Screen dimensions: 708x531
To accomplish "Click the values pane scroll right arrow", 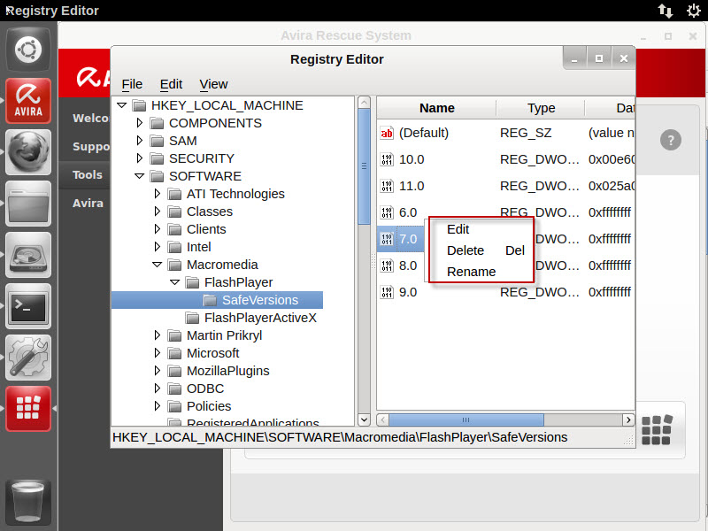I will (x=628, y=419).
